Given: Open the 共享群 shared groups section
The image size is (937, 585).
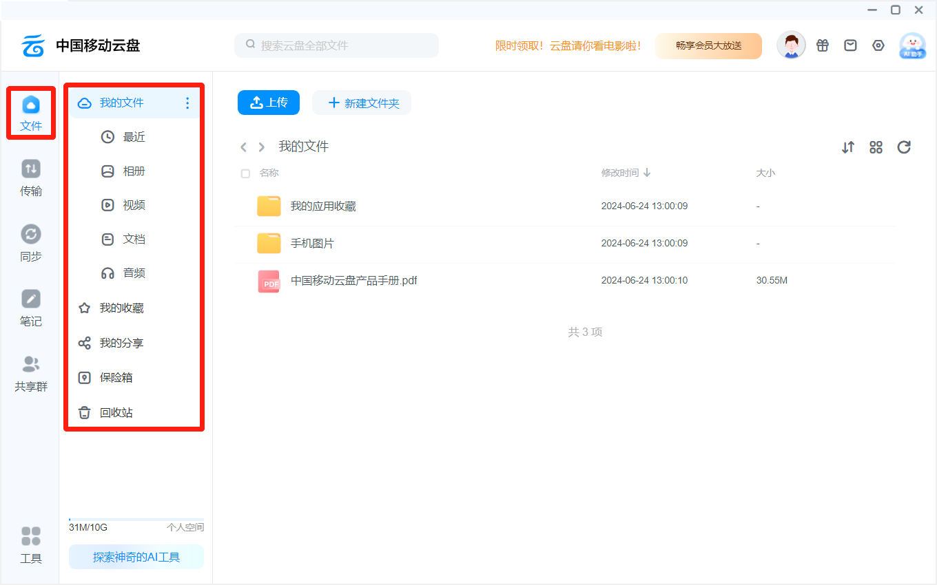Looking at the screenshot, I should click(31, 374).
